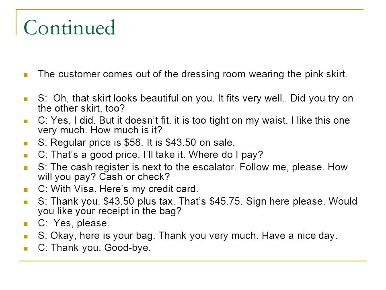Viewport: 386px width, 290px height.
Task: Click the line 'you like your receipt in the bag?'
Action: click(x=109, y=211)
